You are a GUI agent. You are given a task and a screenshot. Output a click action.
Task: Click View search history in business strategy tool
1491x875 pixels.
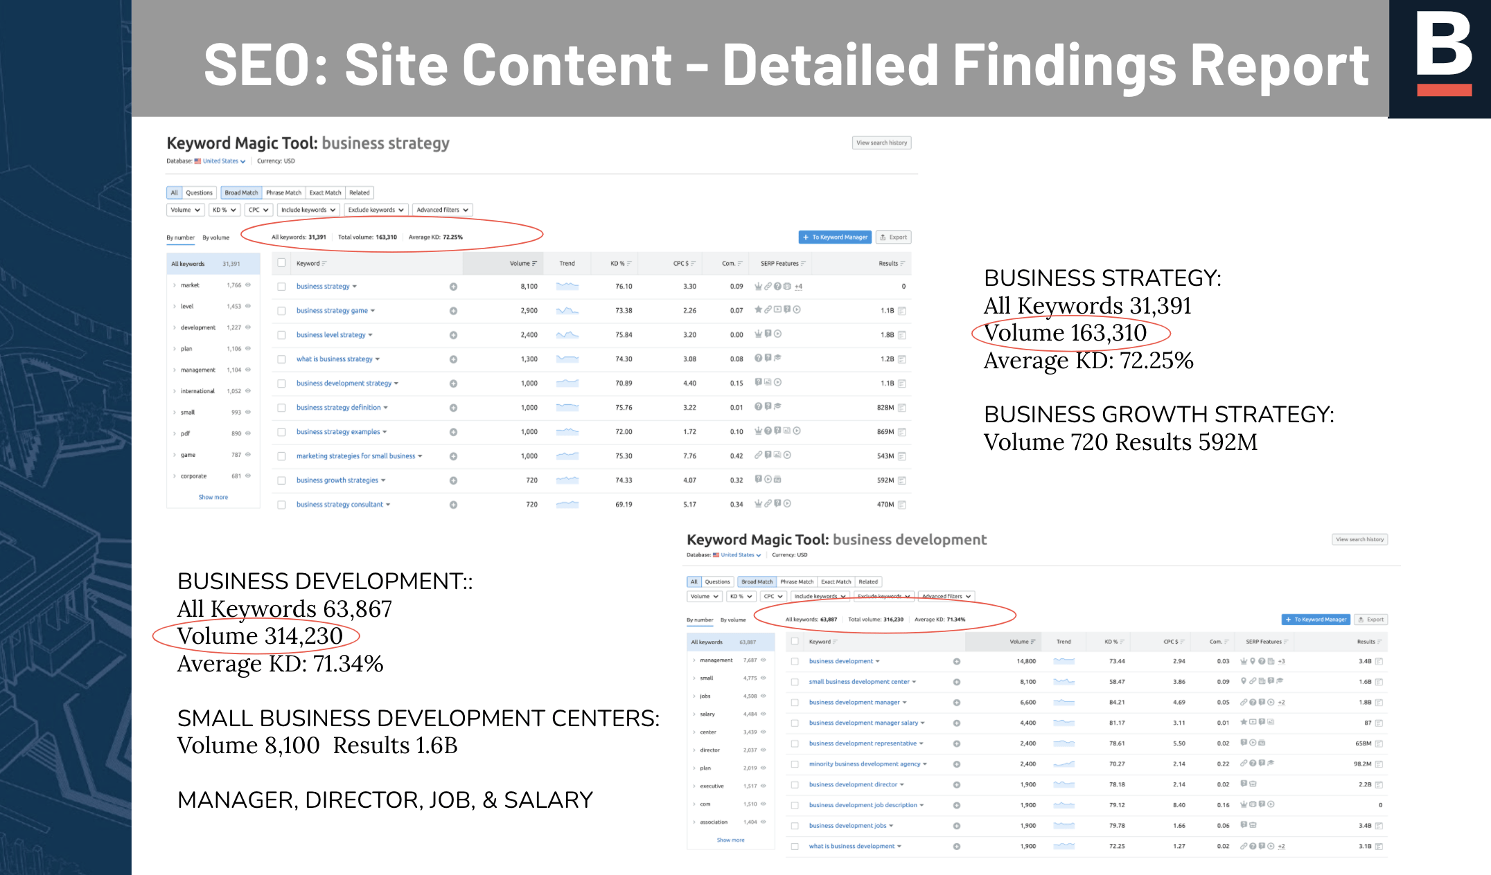click(881, 143)
